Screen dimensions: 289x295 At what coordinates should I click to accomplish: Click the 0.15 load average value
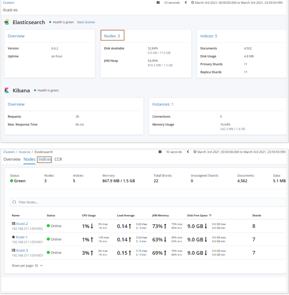point(122,253)
